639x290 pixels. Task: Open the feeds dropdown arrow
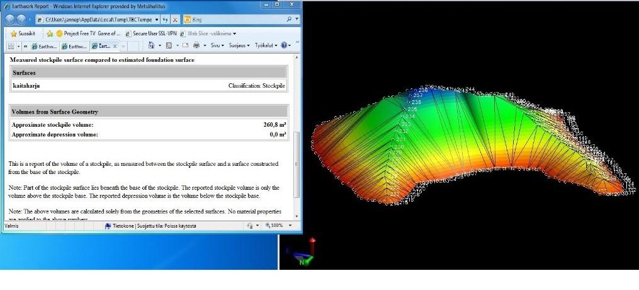(178, 45)
